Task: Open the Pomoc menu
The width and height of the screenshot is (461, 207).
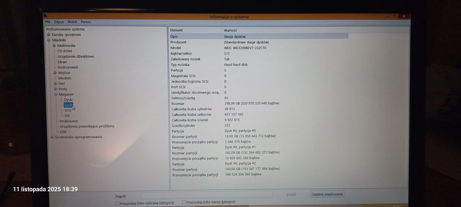Action: click(x=86, y=22)
